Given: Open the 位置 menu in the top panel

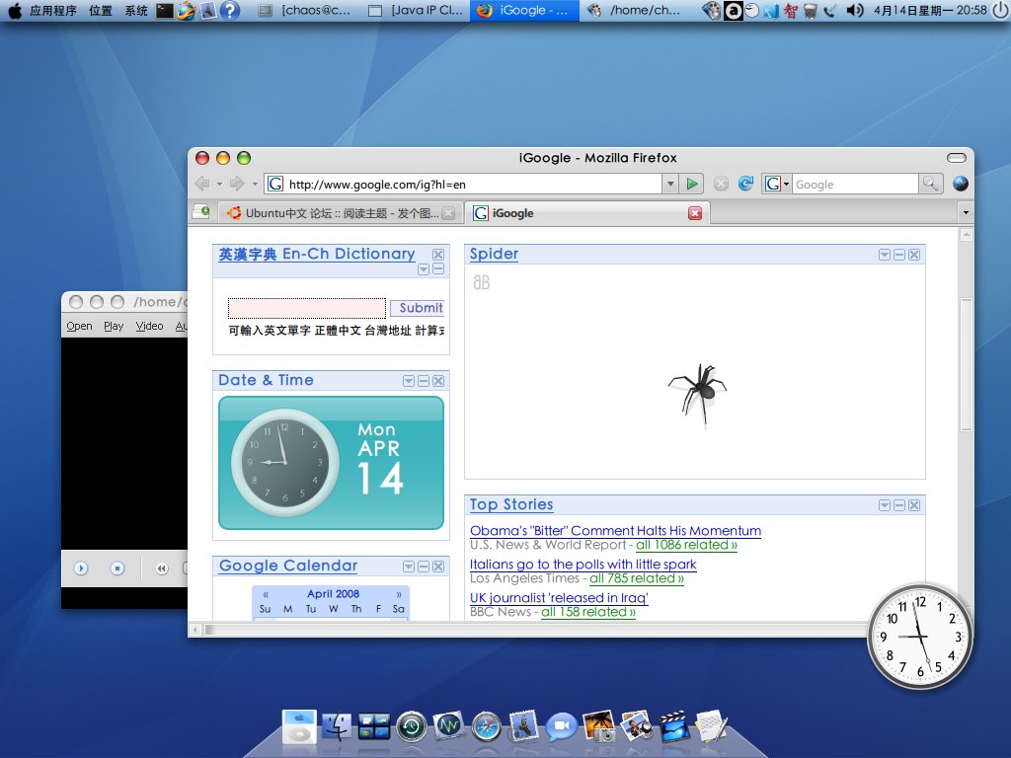Looking at the screenshot, I should tap(100, 10).
